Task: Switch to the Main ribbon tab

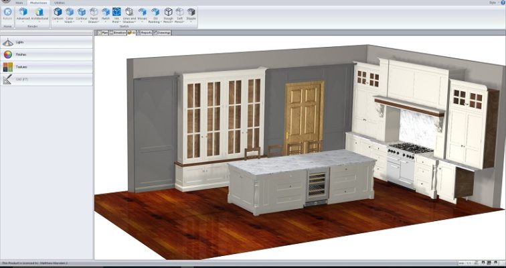Action: [19, 3]
